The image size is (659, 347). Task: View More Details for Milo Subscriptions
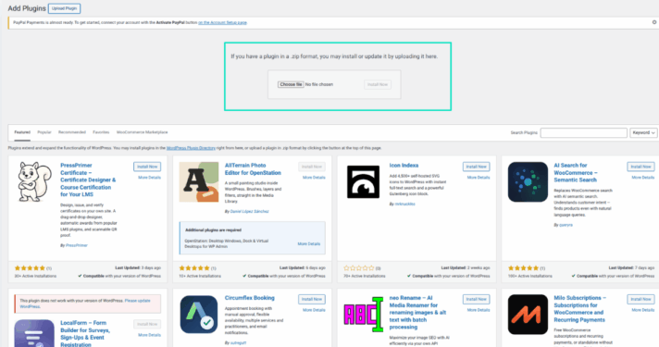click(643, 310)
